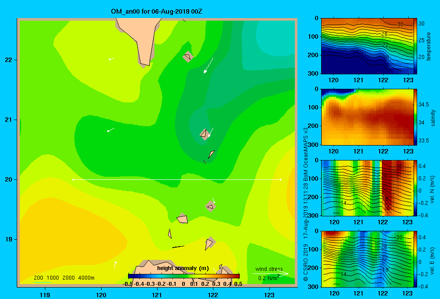Click the 300 depth label on salinity panel
The height and width of the screenshot is (299, 440).
tap(313, 145)
